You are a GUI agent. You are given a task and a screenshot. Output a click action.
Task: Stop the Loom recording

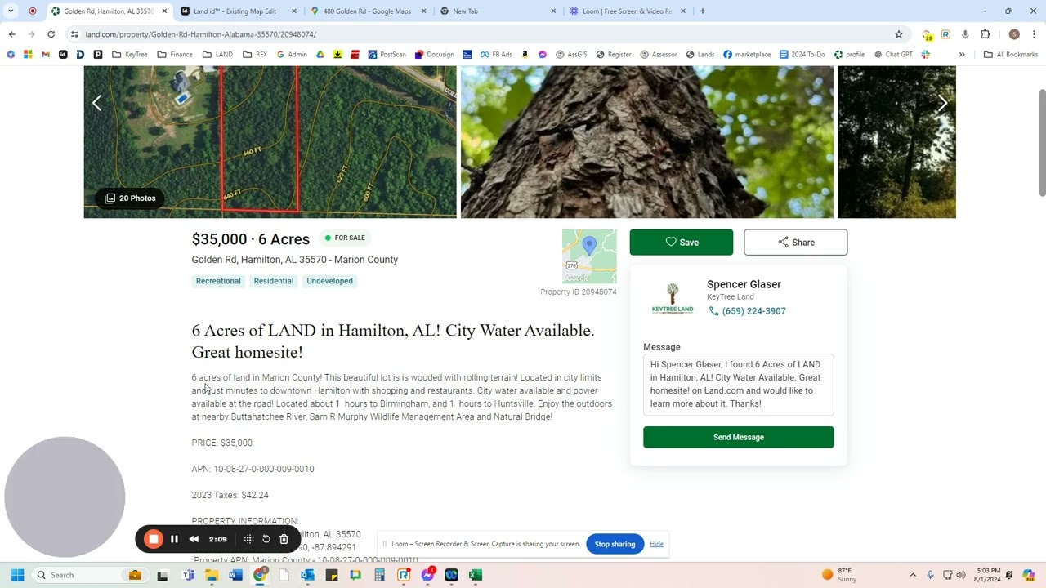pos(154,539)
